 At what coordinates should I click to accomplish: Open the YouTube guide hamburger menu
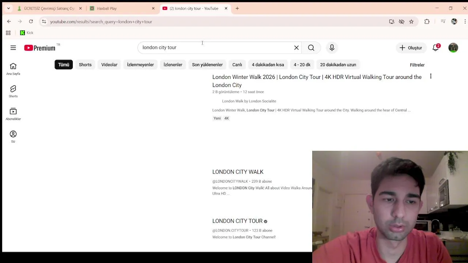(13, 48)
